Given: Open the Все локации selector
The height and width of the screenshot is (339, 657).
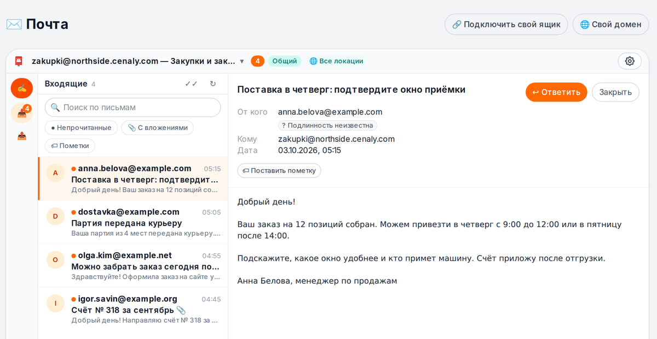Looking at the screenshot, I should [x=336, y=61].
